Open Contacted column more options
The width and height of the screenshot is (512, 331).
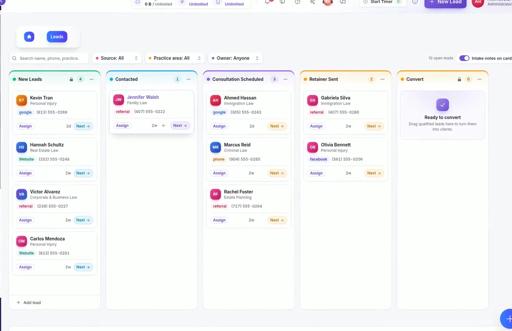coord(188,79)
